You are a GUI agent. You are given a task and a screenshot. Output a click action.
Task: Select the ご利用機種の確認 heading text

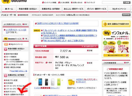click(x=115, y=69)
